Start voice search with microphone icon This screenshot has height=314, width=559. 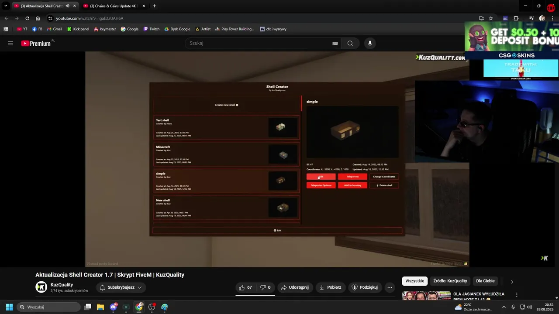click(370, 43)
